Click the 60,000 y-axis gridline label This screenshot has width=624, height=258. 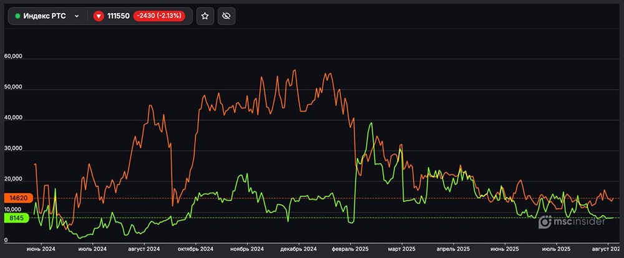click(x=14, y=57)
